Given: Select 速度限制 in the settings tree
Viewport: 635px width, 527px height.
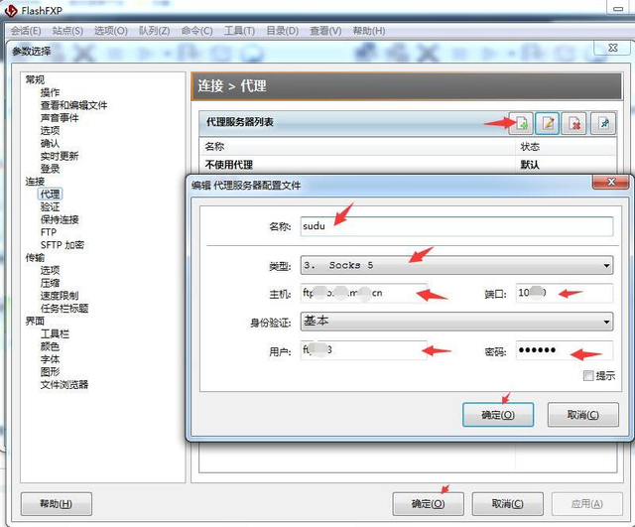Looking at the screenshot, I should point(60,296).
